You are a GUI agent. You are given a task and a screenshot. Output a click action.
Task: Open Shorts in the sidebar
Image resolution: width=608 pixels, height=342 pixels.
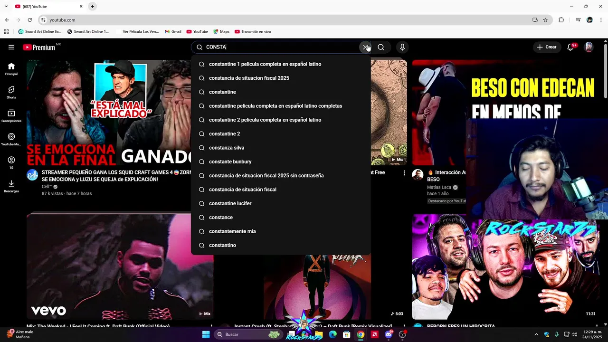(11, 92)
